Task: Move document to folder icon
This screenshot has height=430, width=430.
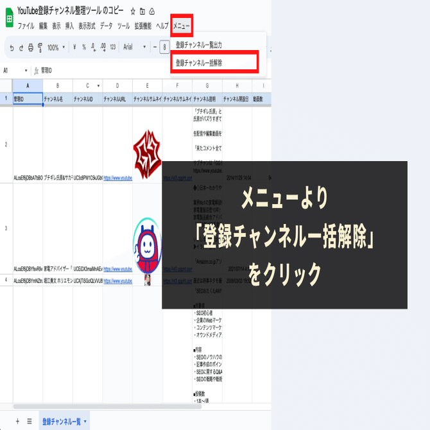Action: [x=142, y=12]
